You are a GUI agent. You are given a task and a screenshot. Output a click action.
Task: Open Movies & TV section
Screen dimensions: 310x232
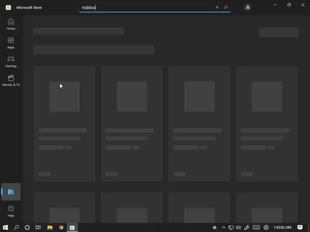pyautogui.click(x=11, y=80)
